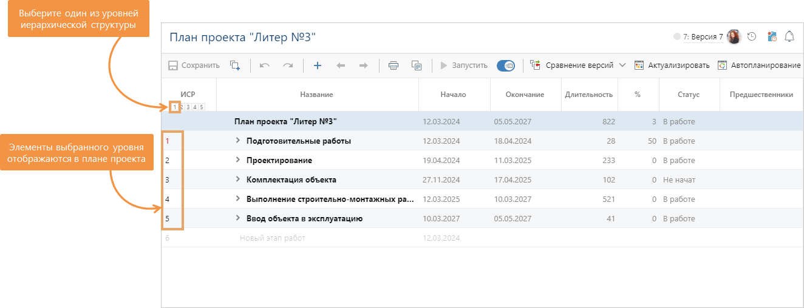This screenshot has width=804, height=308.
Task: Click the Название column header
Action: 316,95
